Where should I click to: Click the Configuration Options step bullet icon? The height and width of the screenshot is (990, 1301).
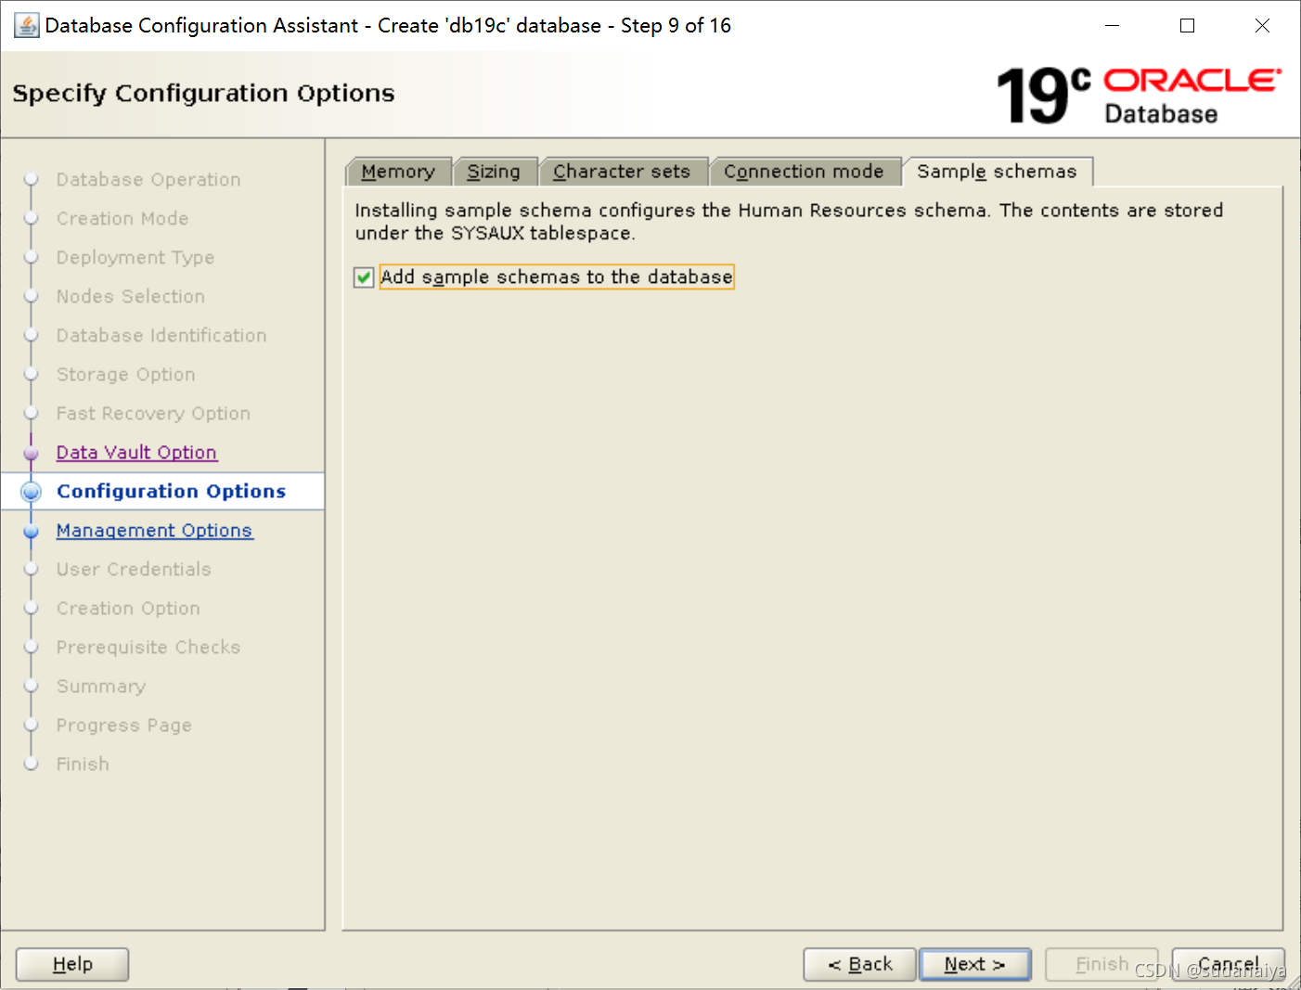(32, 492)
